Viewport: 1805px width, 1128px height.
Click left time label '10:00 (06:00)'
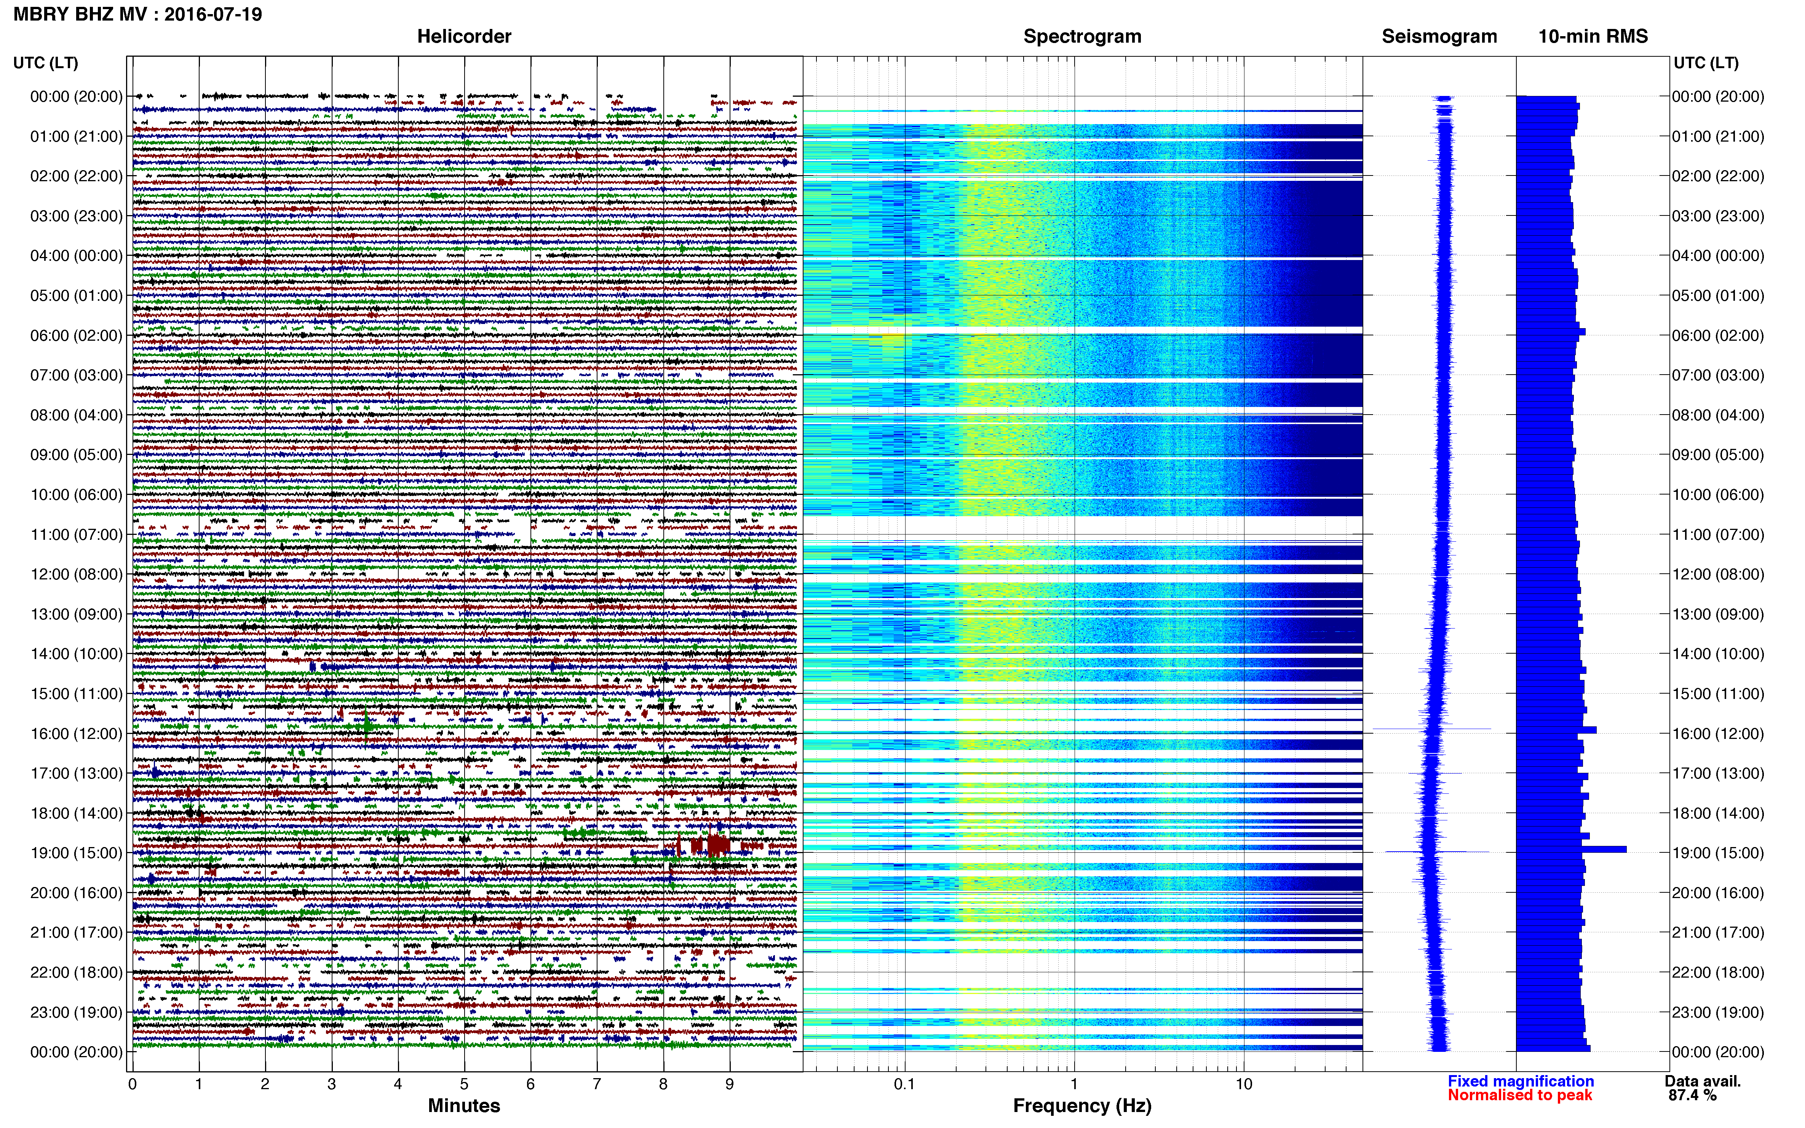[x=76, y=495]
